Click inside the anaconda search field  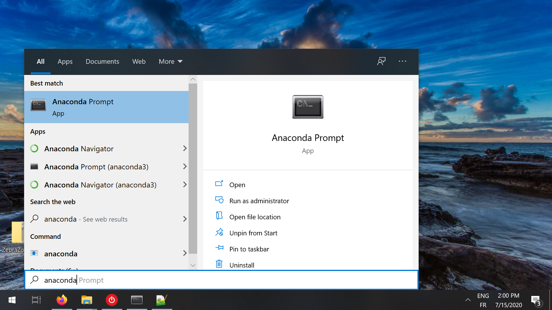coord(221,280)
